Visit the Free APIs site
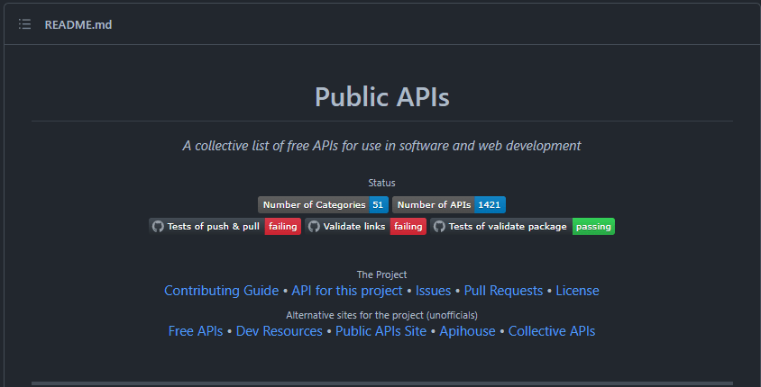The height and width of the screenshot is (387, 761). point(196,331)
